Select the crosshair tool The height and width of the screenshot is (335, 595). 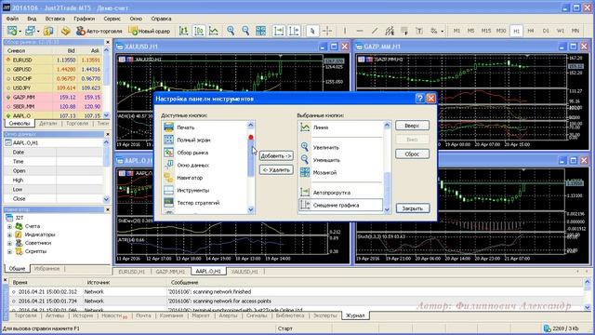(x=327, y=31)
